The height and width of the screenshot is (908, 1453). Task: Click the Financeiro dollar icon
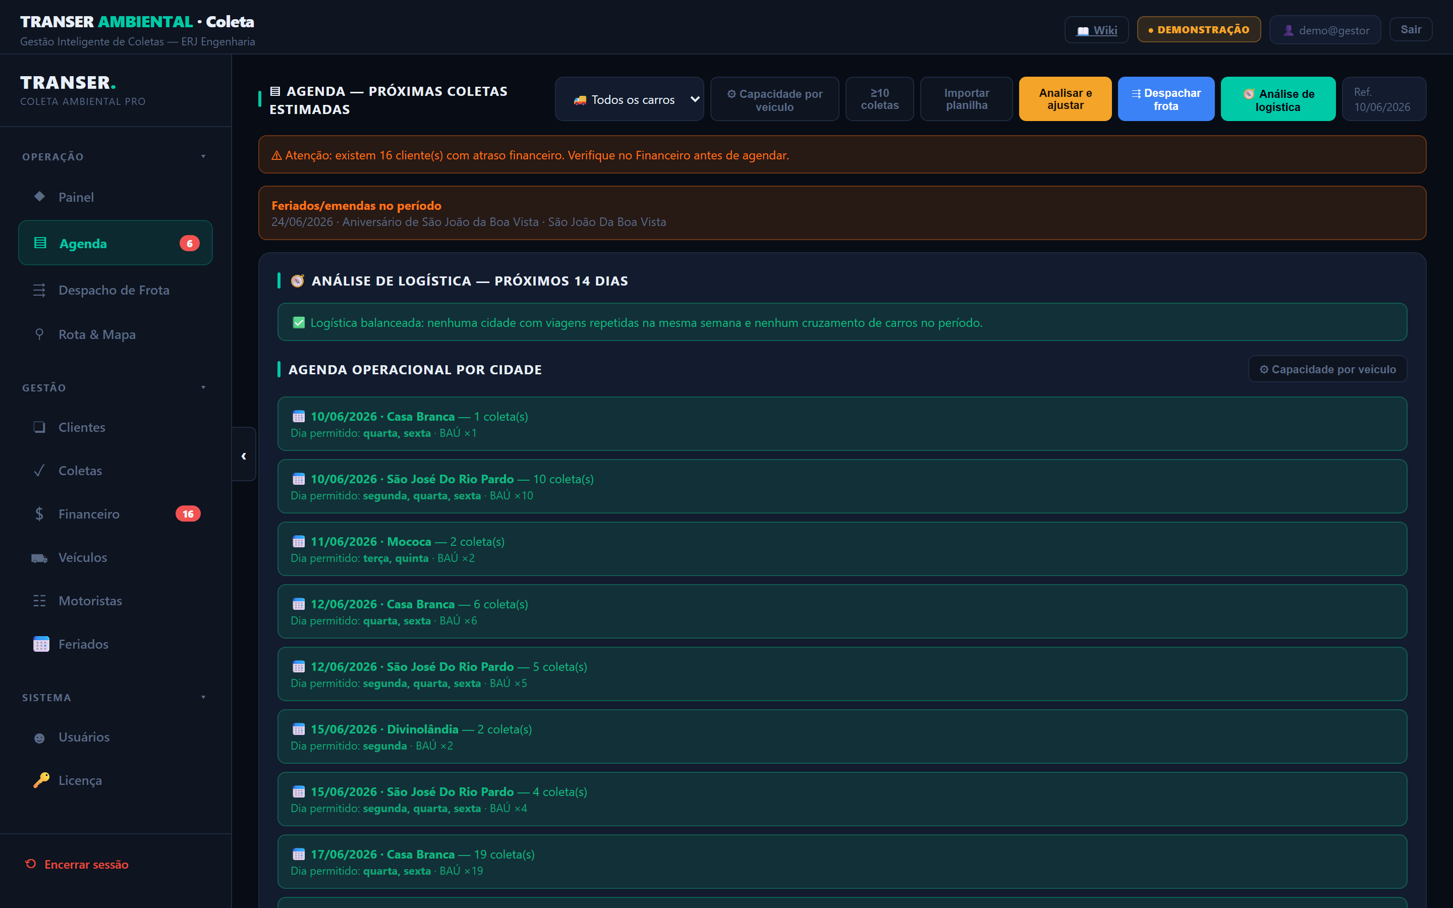click(x=40, y=514)
